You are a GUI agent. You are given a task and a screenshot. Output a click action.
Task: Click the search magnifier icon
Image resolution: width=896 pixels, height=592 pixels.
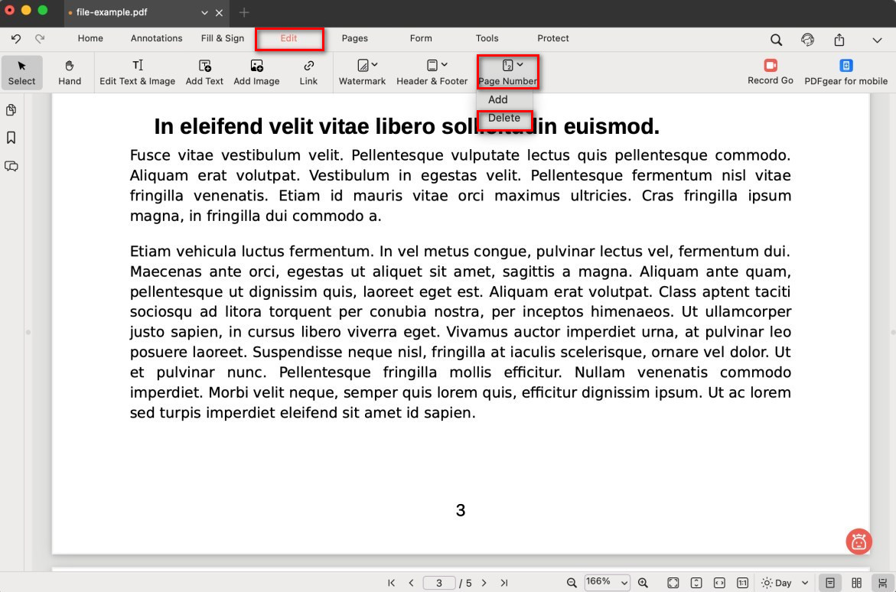tap(776, 40)
